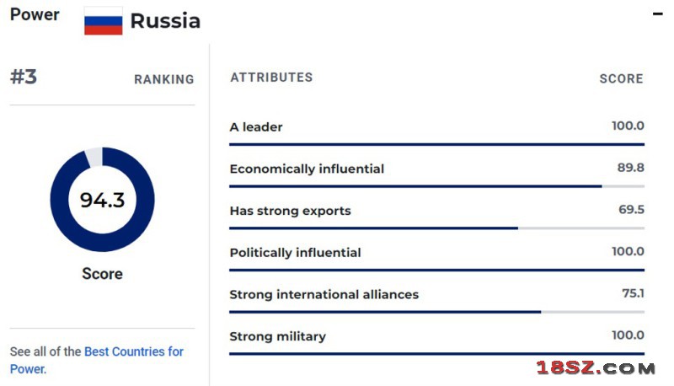Click the Russia country heading
Image resolution: width=674 pixels, height=386 pixels.
pyautogui.click(x=165, y=21)
